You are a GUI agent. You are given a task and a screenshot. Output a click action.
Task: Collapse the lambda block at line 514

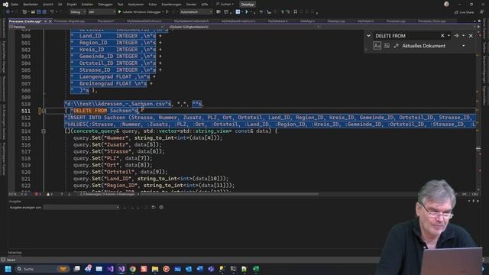click(x=44, y=131)
